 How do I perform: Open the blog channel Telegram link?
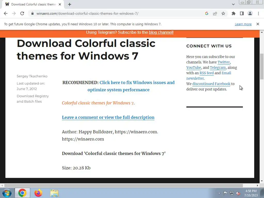[161, 32]
